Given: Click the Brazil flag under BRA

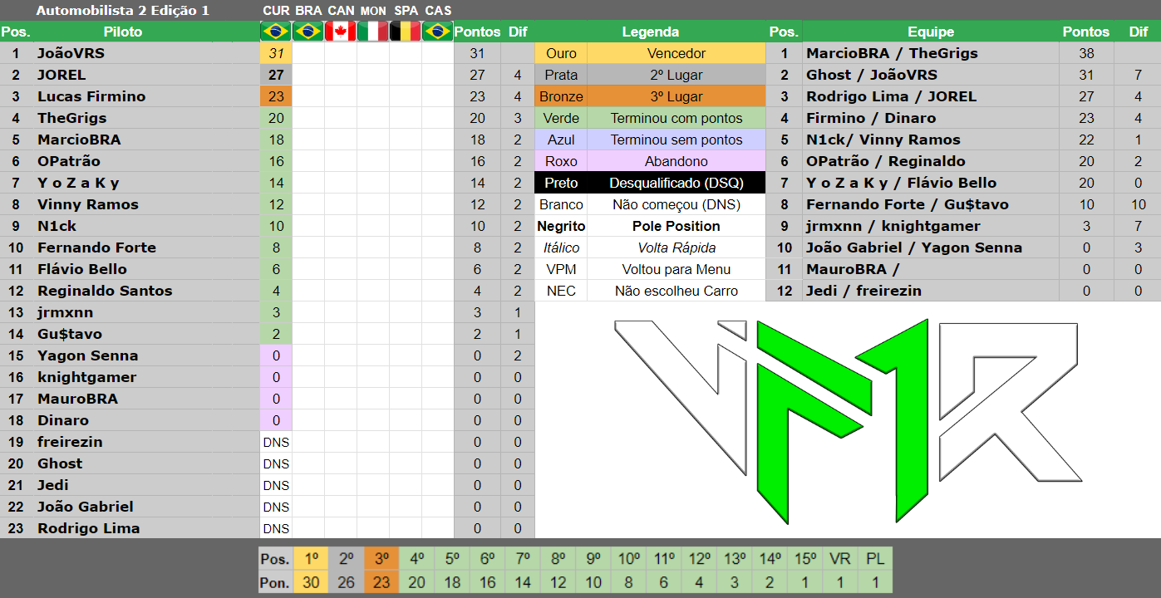Looking at the screenshot, I should pos(308,32).
